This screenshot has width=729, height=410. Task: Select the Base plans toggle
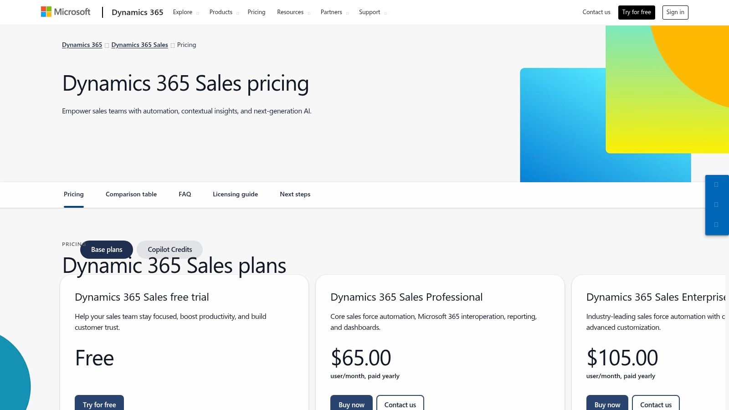tap(106, 249)
